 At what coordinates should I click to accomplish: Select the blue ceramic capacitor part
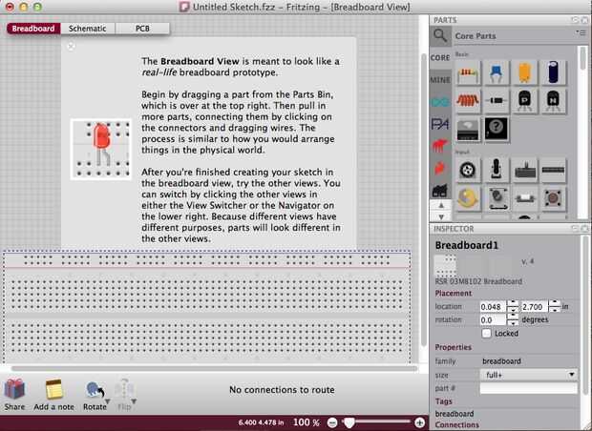(497, 73)
